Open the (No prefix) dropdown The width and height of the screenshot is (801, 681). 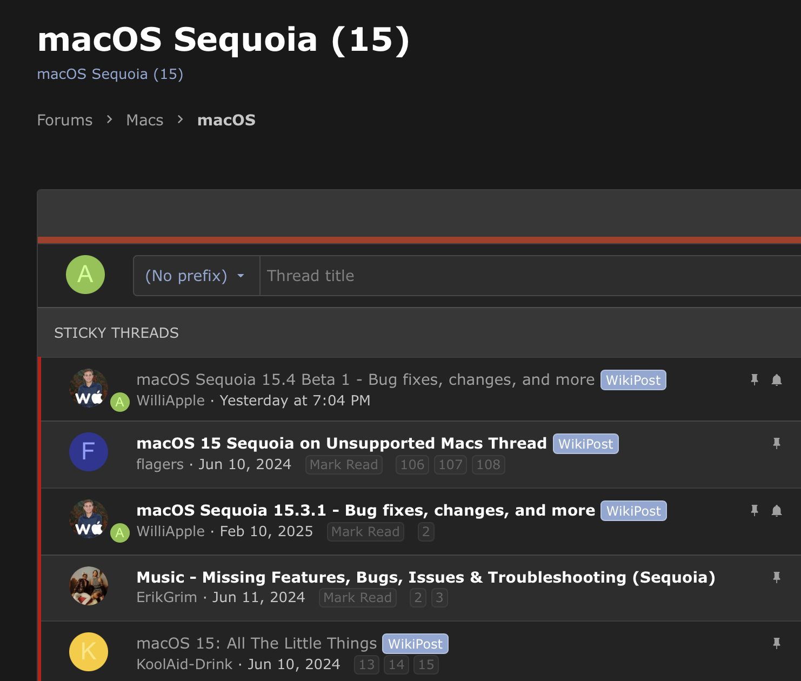point(196,276)
